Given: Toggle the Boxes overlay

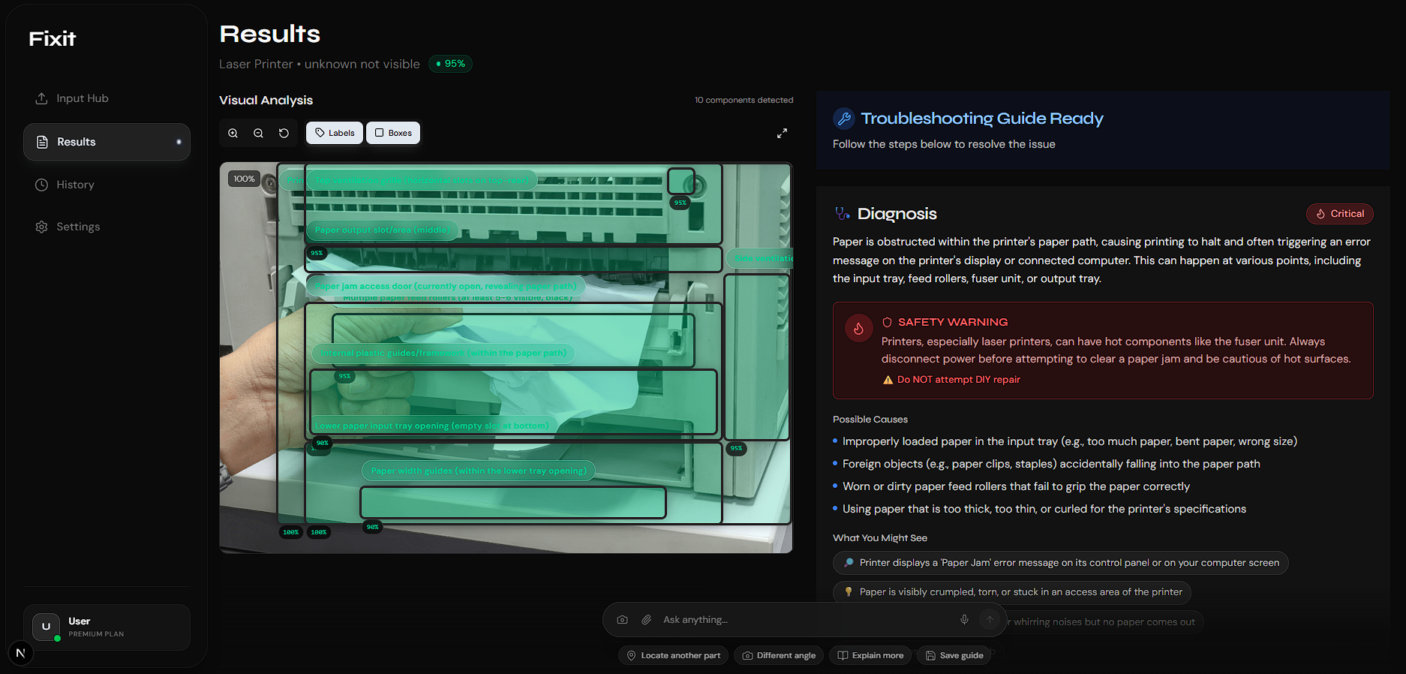Looking at the screenshot, I should tap(393, 133).
